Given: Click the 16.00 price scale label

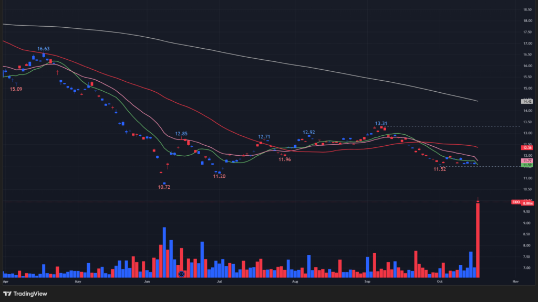Looking at the screenshot, I should [527, 66].
